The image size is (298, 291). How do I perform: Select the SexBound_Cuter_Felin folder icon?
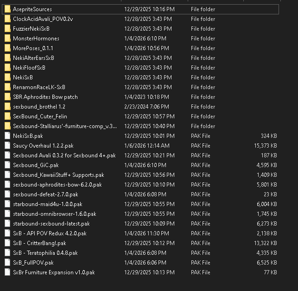point(7,116)
